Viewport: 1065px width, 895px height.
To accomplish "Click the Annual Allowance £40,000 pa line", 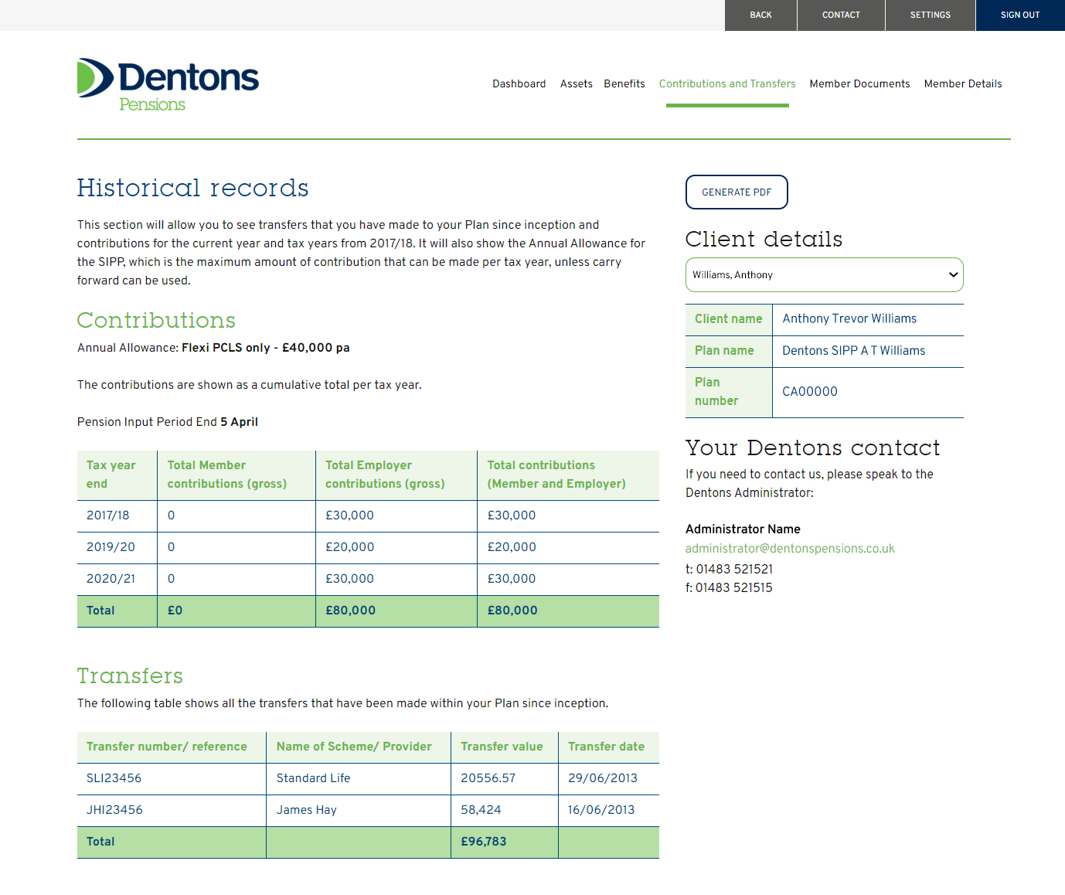I will point(213,348).
